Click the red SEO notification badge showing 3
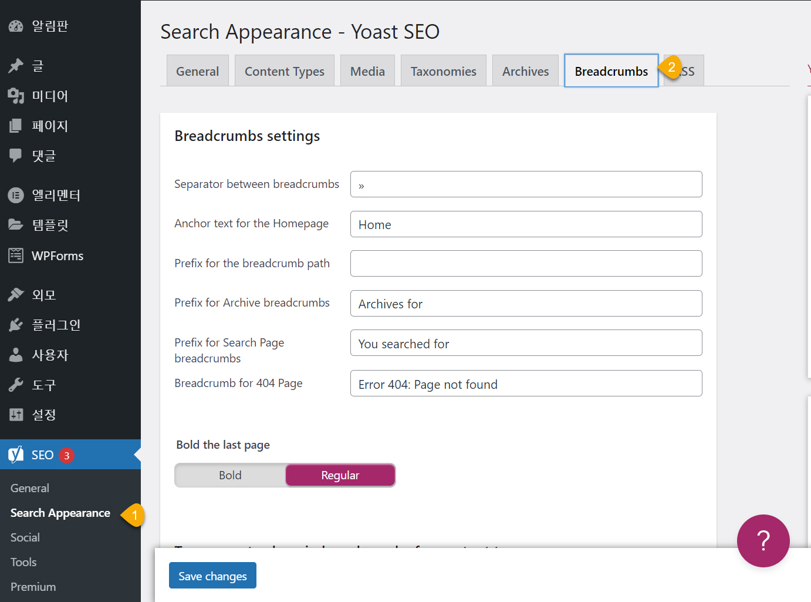Viewport: 811px width, 602px height. (x=67, y=455)
